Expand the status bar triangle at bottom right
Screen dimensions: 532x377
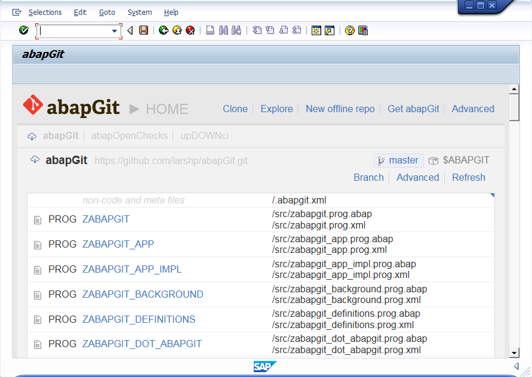[x=516, y=366]
